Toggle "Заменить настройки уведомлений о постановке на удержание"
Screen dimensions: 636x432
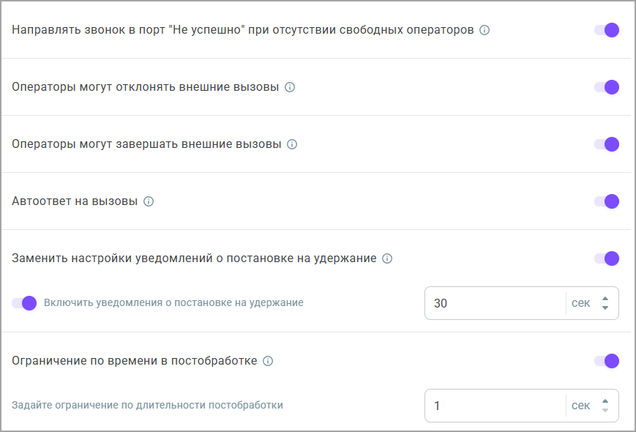click(x=605, y=258)
